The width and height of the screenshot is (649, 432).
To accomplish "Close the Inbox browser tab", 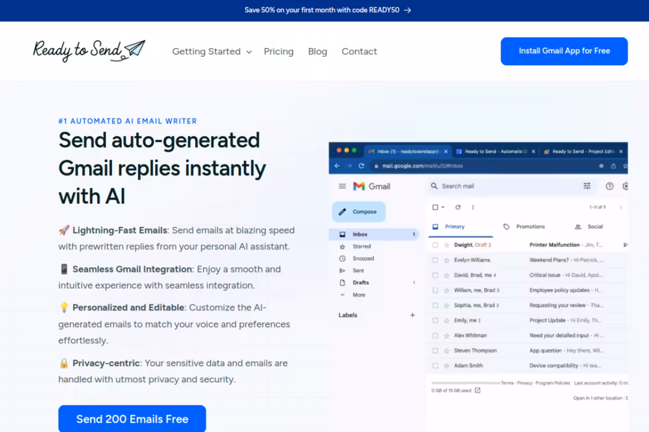I will (x=446, y=152).
